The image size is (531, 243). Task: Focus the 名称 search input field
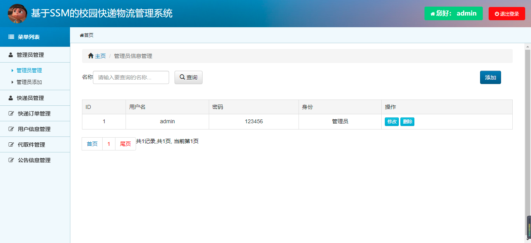pyautogui.click(x=131, y=77)
